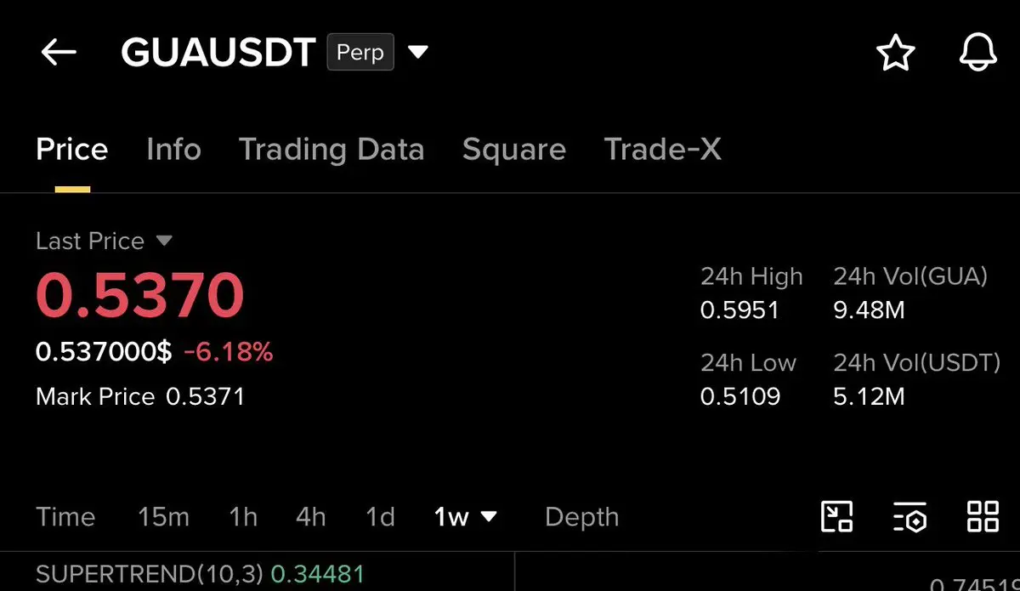Screen dimensions: 1020x591
Task: Select the 4h chart interval
Action: pyautogui.click(x=310, y=516)
